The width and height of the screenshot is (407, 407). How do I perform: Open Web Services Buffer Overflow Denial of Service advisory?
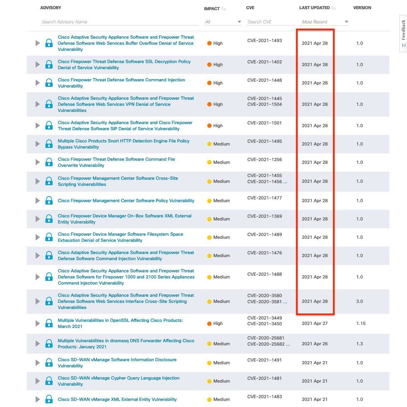126,43
